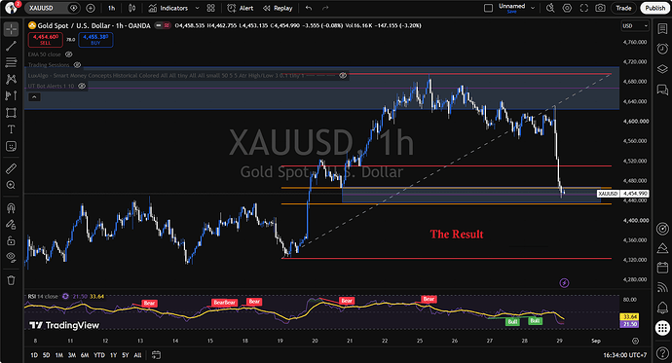Toggle Trading Sessions indicator visibility

tap(77, 65)
